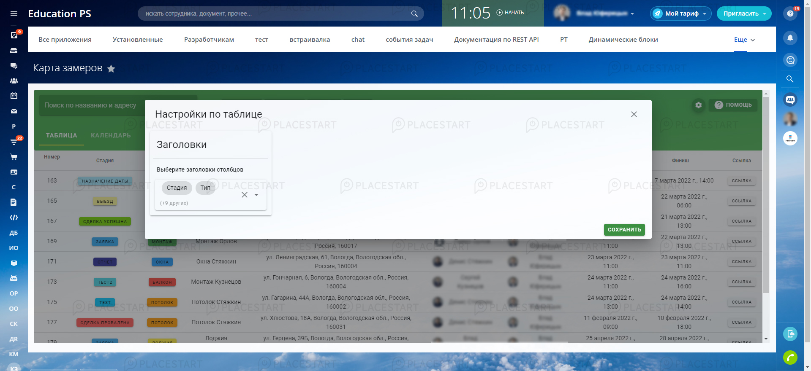The image size is (811, 371).
Task: Open help icon with badge 19
Action: click(790, 13)
